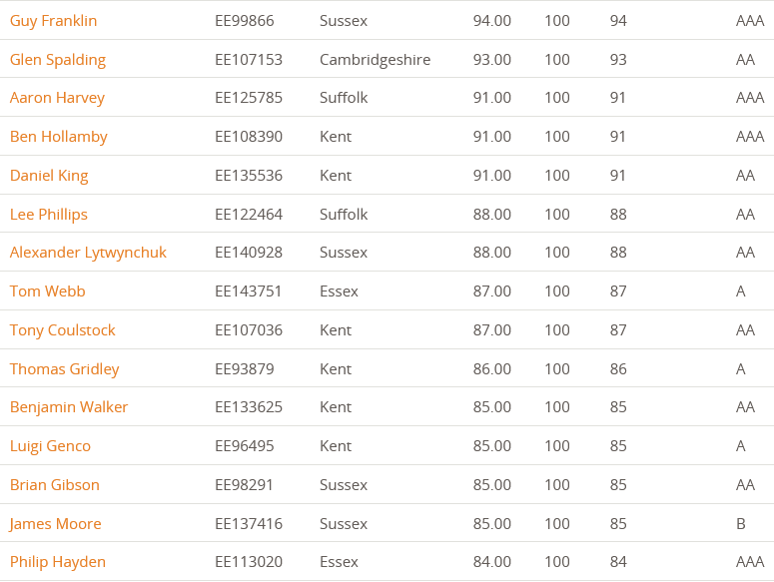The width and height of the screenshot is (774, 582).
Task: Open Benjamin Walker's profile link
Action: 69,407
